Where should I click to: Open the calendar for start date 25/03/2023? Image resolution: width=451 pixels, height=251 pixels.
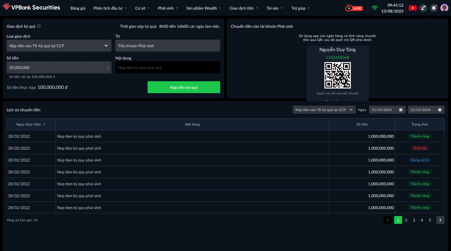pyautogui.click(x=400, y=110)
